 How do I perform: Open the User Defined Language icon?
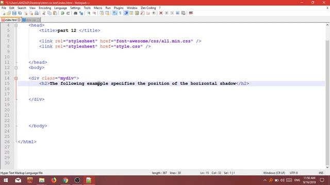point(131,13)
